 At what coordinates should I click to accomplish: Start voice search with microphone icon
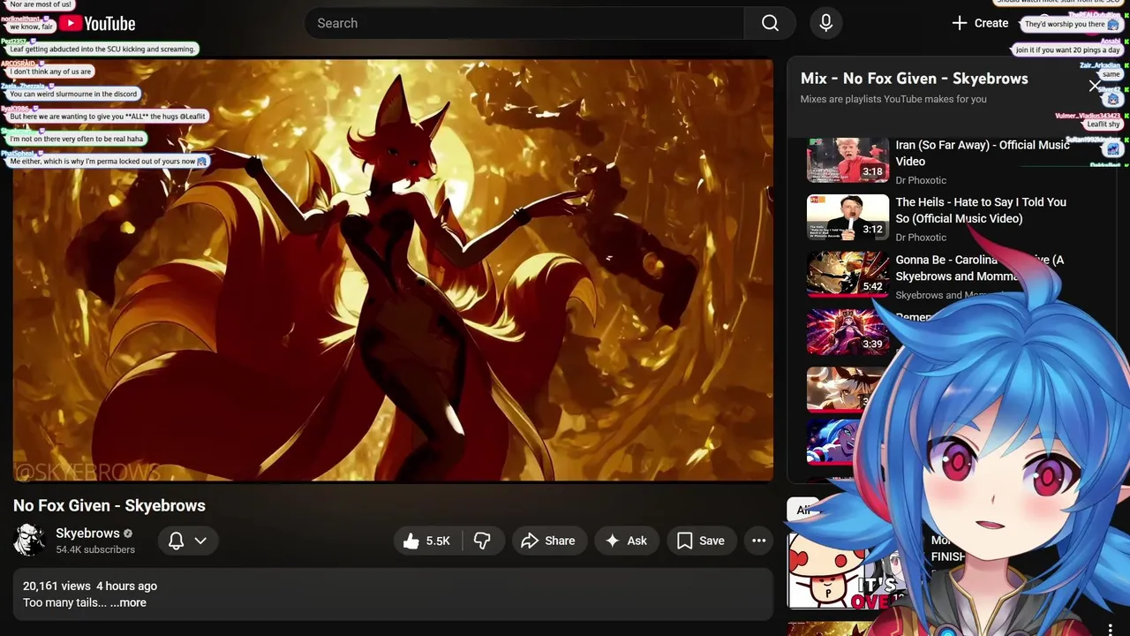[x=826, y=23]
